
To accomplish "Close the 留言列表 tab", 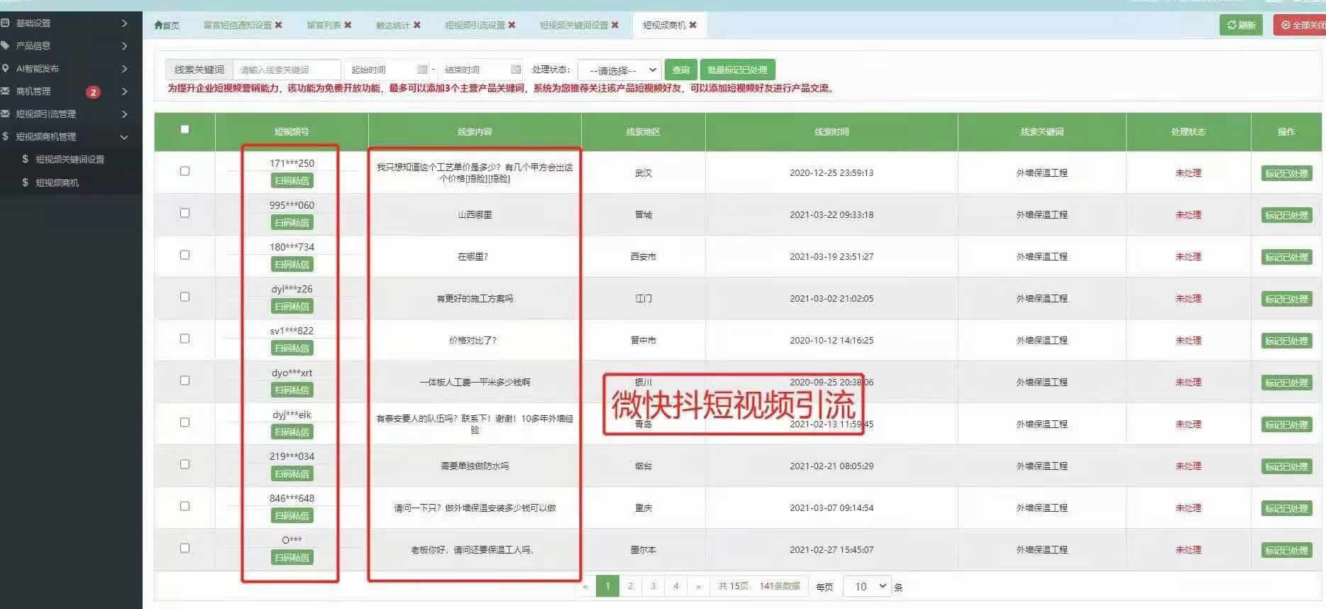I will [x=348, y=25].
